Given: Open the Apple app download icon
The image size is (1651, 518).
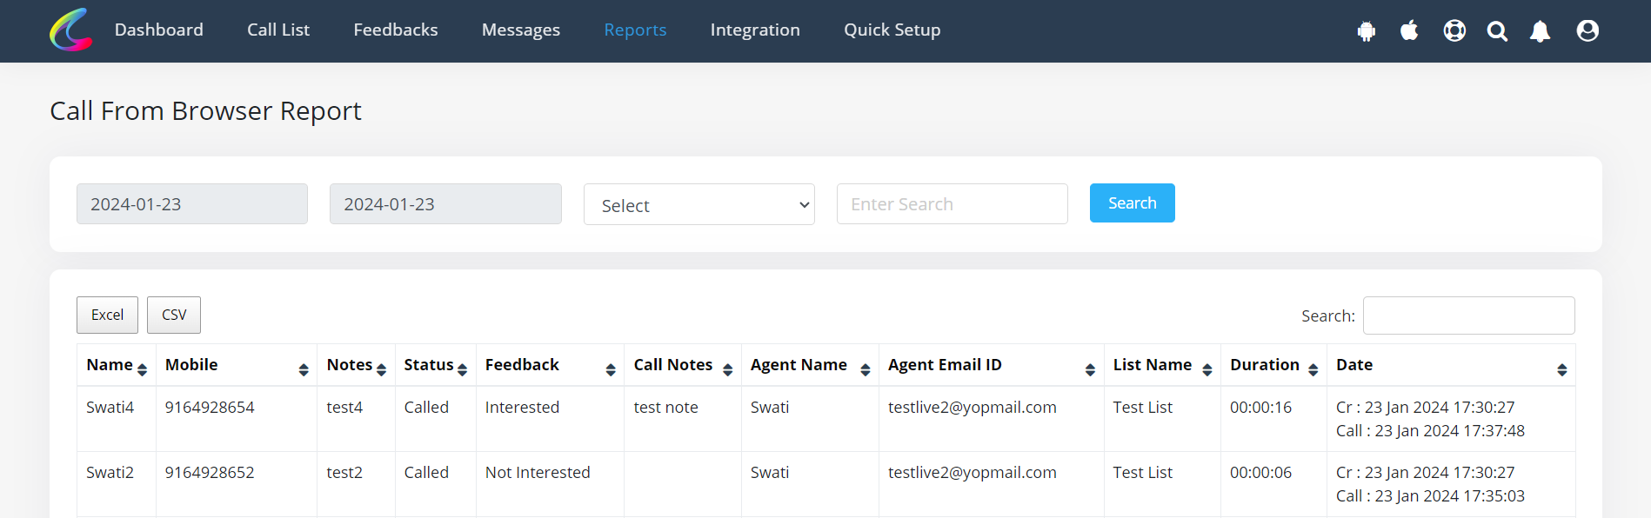Looking at the screenshot, I should [x=1409, y=30].
